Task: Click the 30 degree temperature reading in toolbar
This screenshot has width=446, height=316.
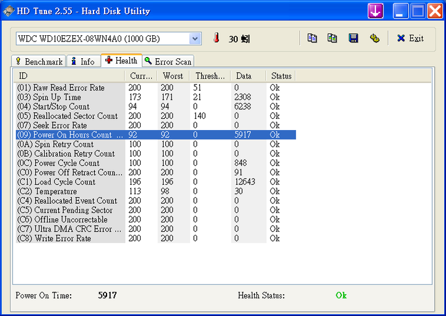Action: (239, 38)
